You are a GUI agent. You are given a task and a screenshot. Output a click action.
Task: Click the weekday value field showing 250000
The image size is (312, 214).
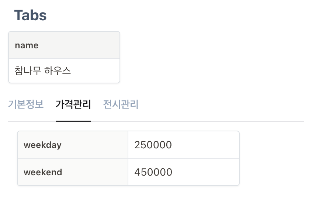pyautogui.click(x=184, y=145)
